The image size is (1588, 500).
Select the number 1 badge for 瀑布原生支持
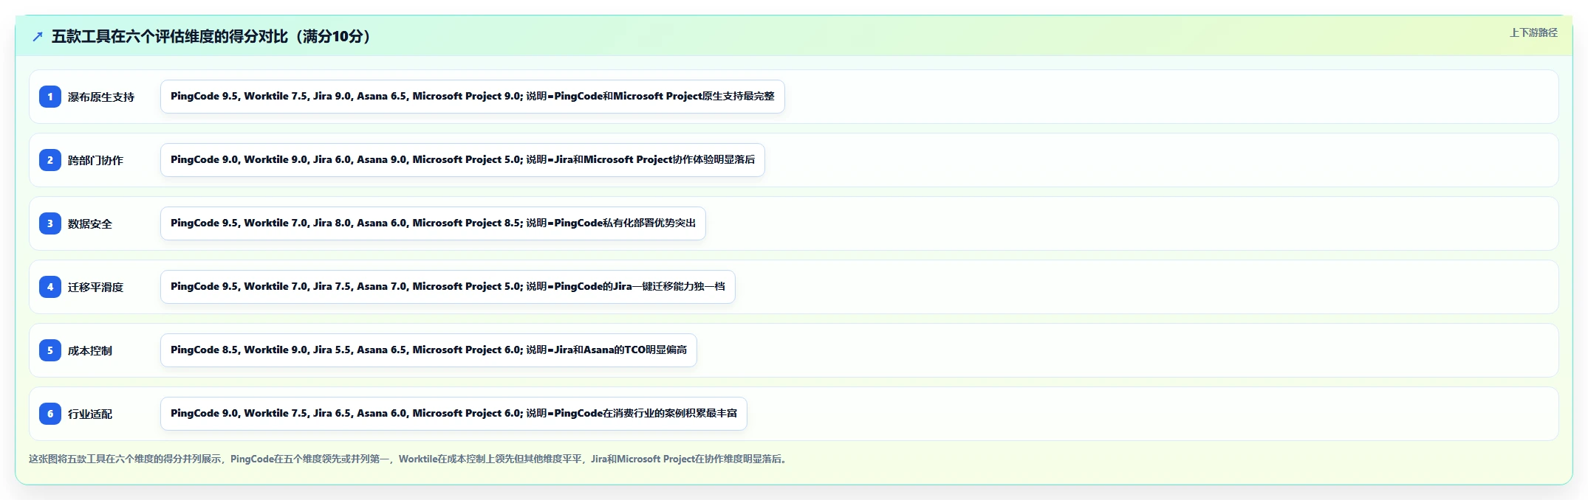tap(50, 97)
